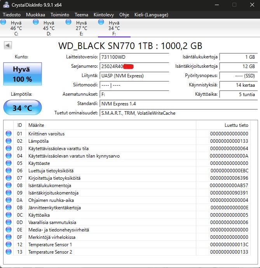Click the Sarjanumero serial number field
Viewport: 260px width, 268px height.
(134, 66)
